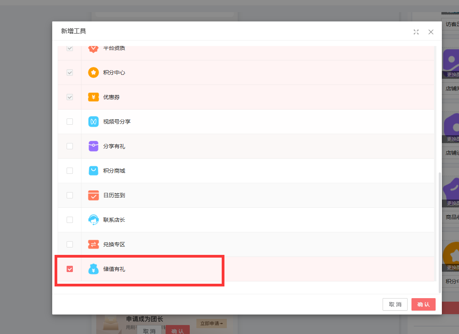Close the 新增工具 dialog

[x=431, y=32]
